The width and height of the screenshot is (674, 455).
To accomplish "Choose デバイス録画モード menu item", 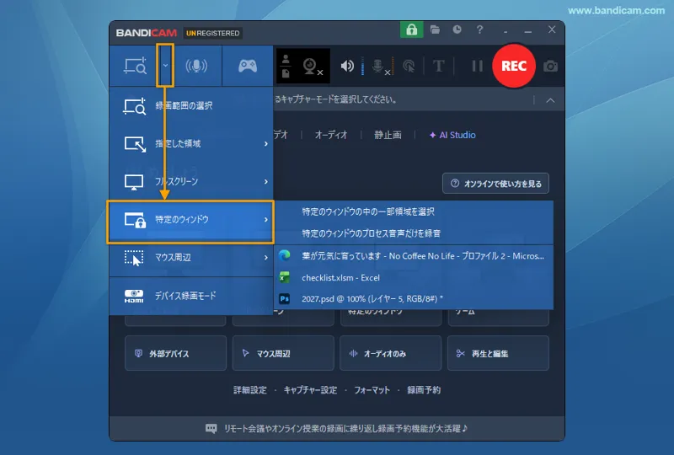I will tap(191, 296).
